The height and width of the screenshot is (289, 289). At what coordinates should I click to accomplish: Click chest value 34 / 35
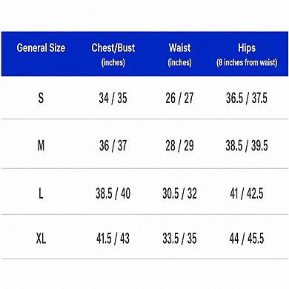tap(113, 98)
